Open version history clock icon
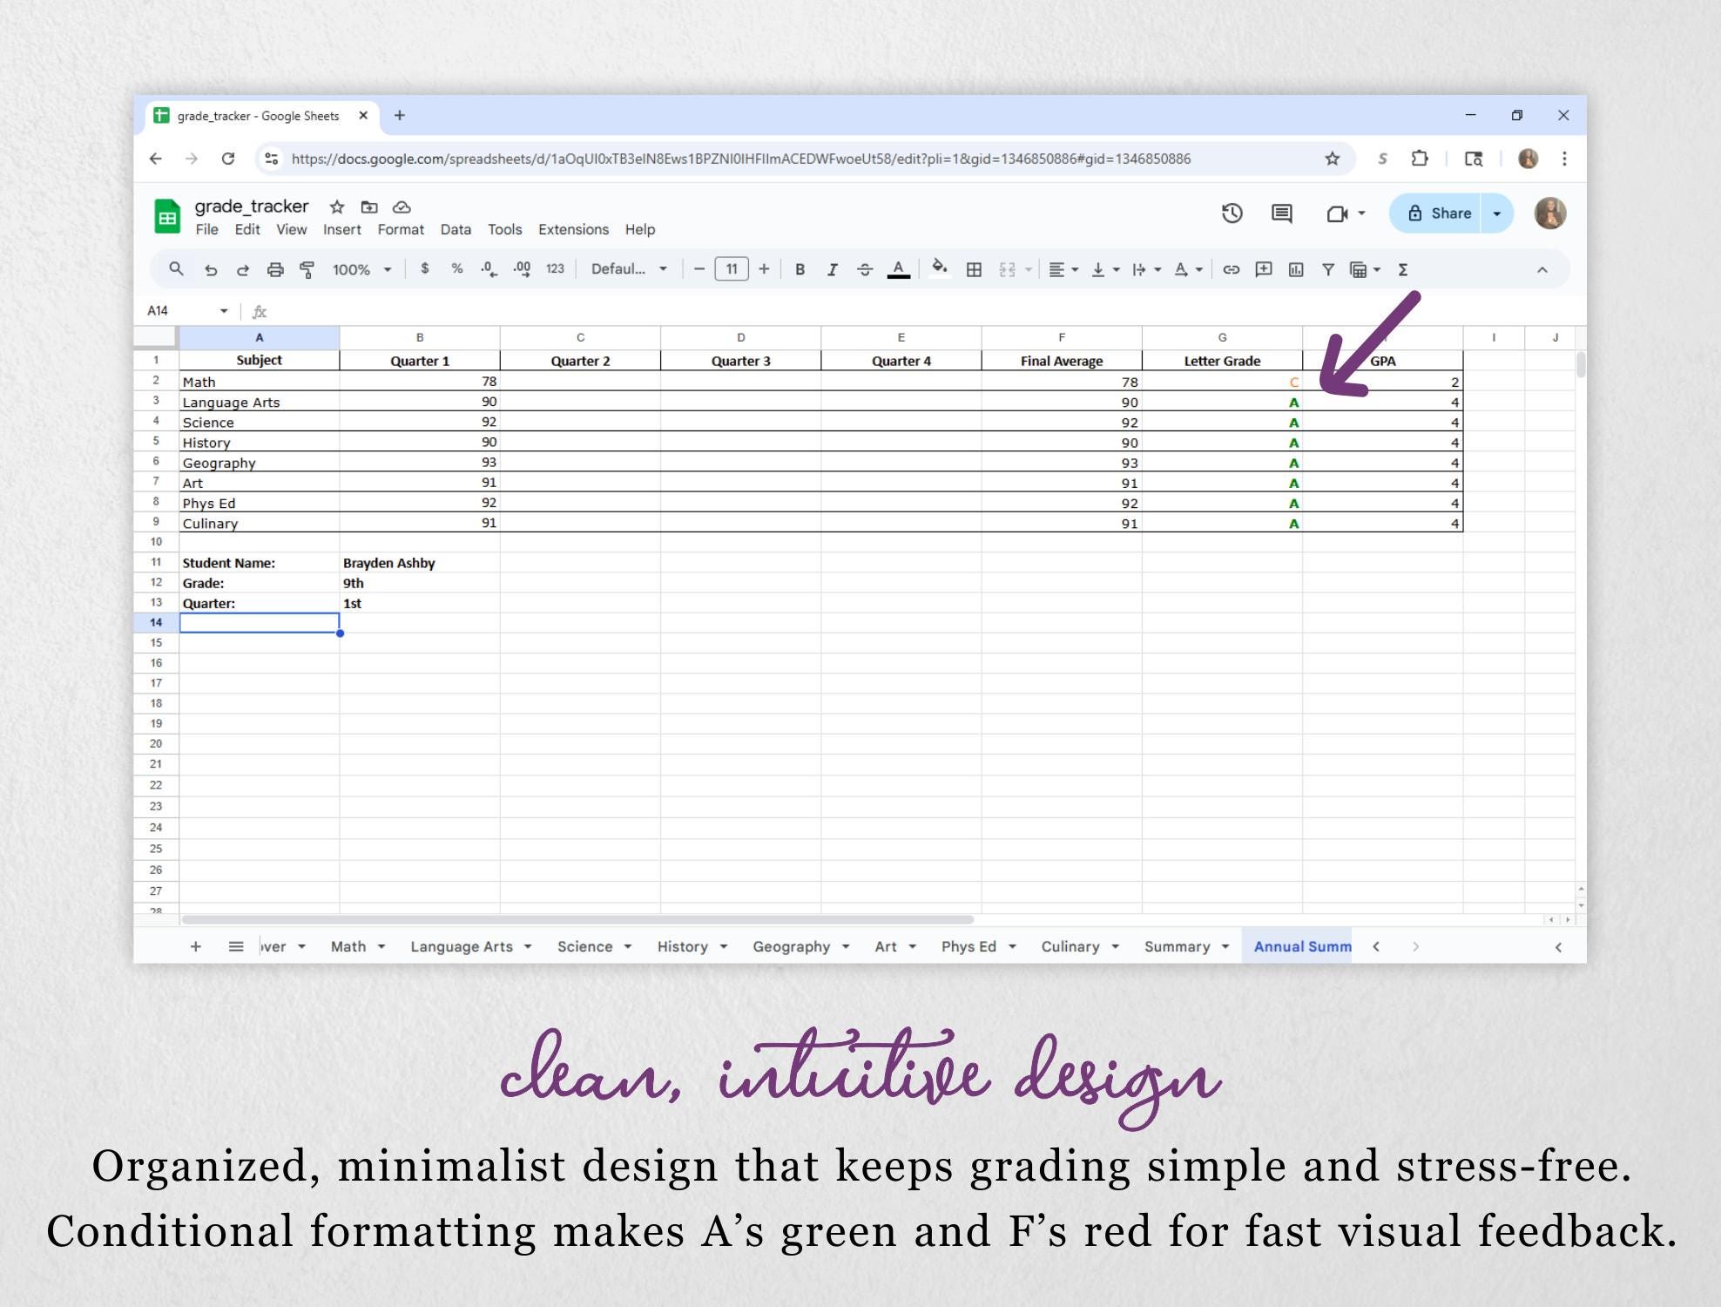This screenshot has height=1307, width=1721. [1232, 213]
